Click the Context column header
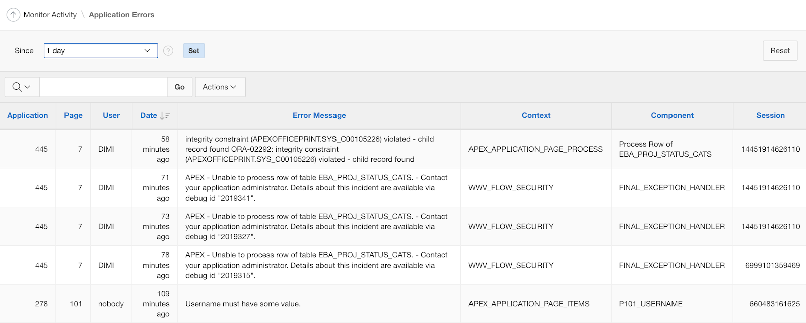 (536, 115)
